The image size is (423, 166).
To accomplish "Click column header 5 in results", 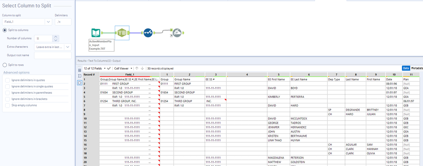I will point(279,75).
